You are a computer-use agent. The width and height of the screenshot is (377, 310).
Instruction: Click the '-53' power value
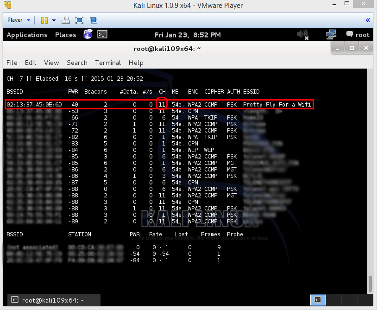(73, 111)
